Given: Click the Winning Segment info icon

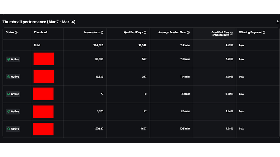Looking at the screenshot, I should [264, 32].
